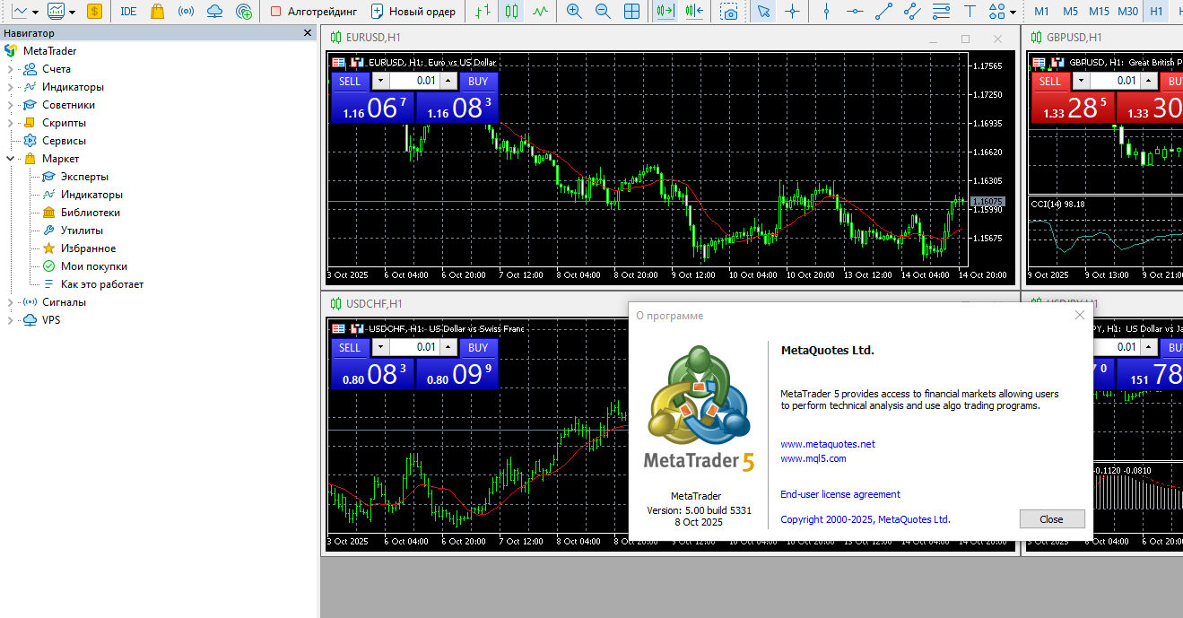The image size is (1183, 618).
Task: Toggle chart shift icon
Action: [693, 12]
